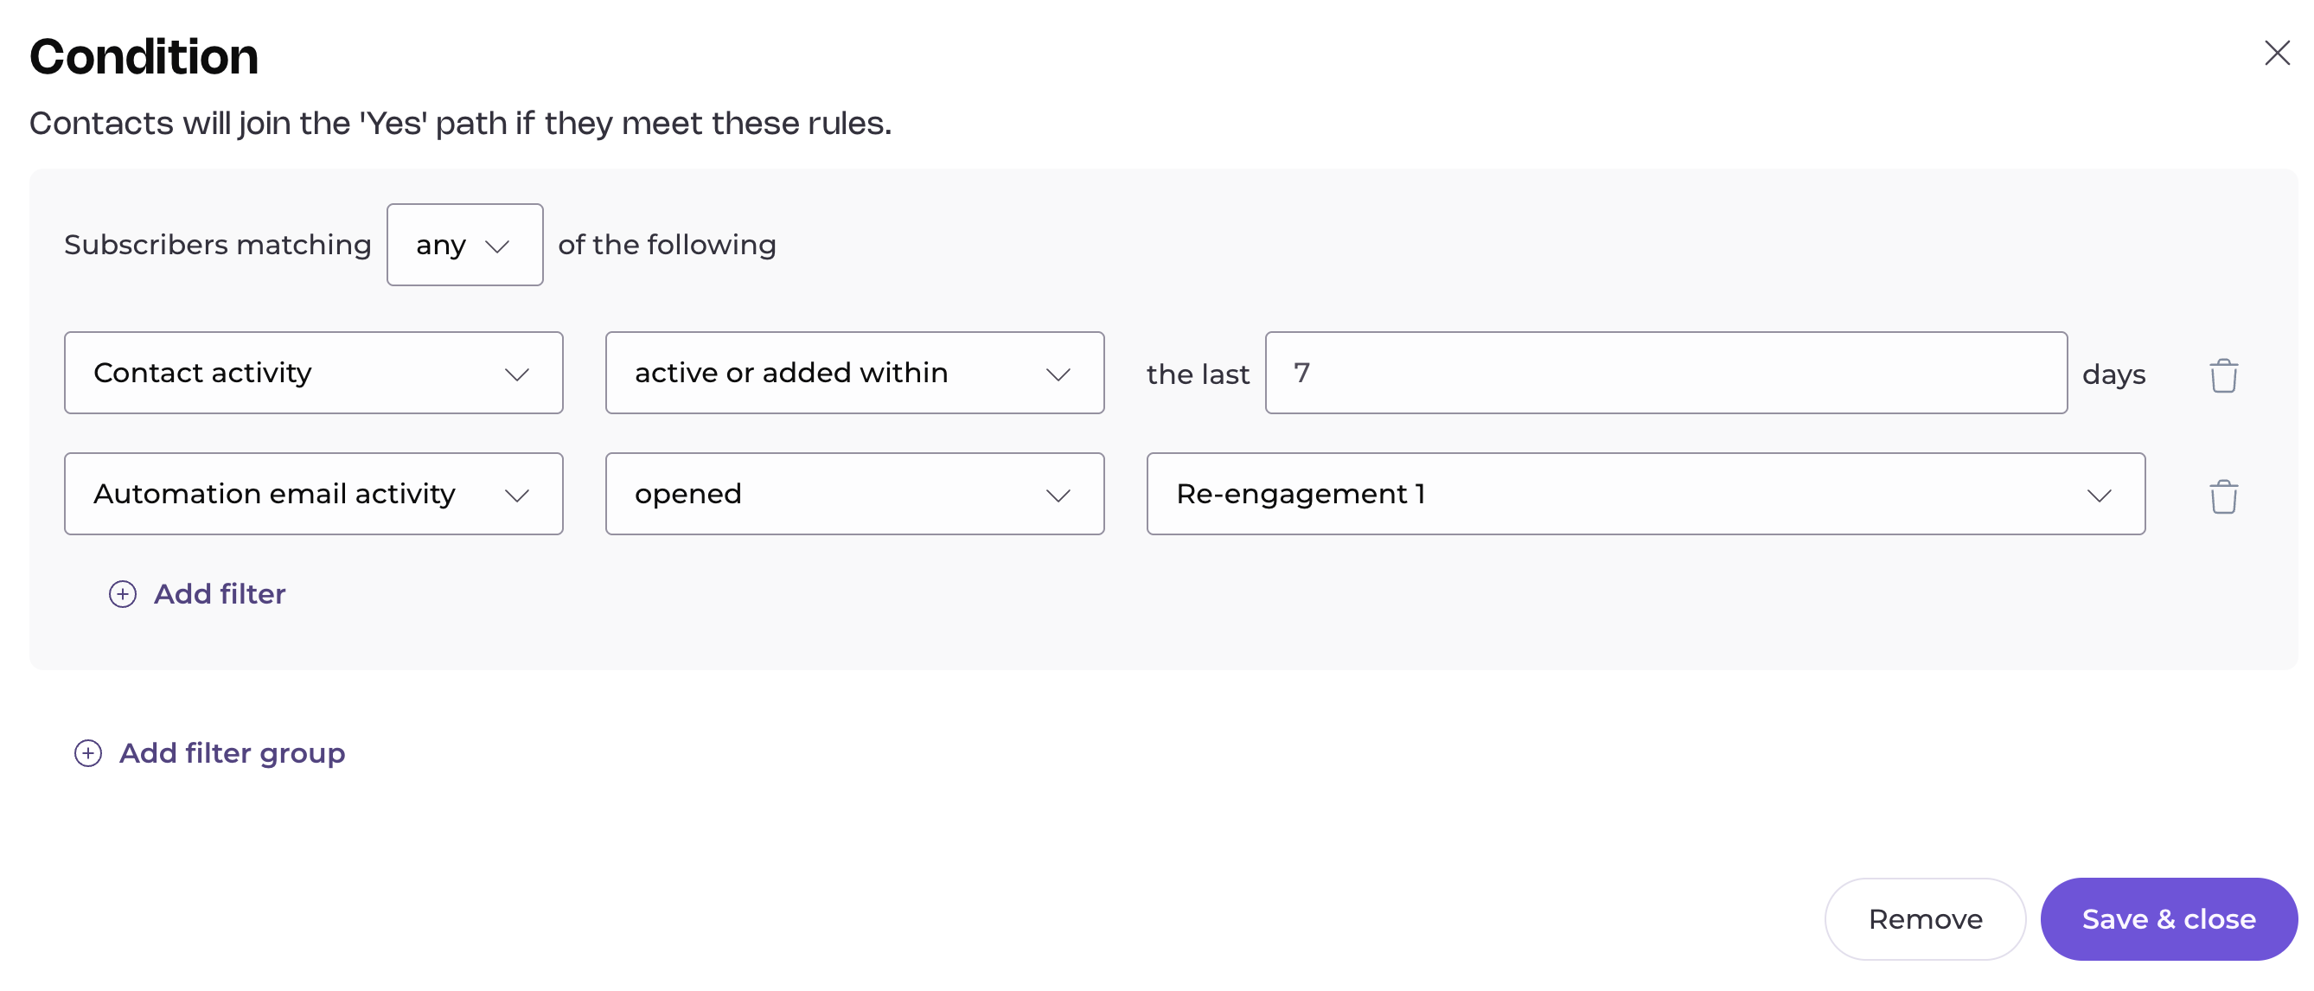This screenshot has width=2314, height=991.
Task: Click the Save & close button
Action: coord(2168,919)
